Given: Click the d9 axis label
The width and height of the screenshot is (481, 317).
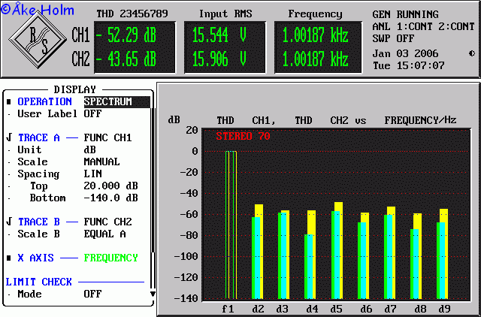Looking at the screenshot, I should click(x=444, y=309).
